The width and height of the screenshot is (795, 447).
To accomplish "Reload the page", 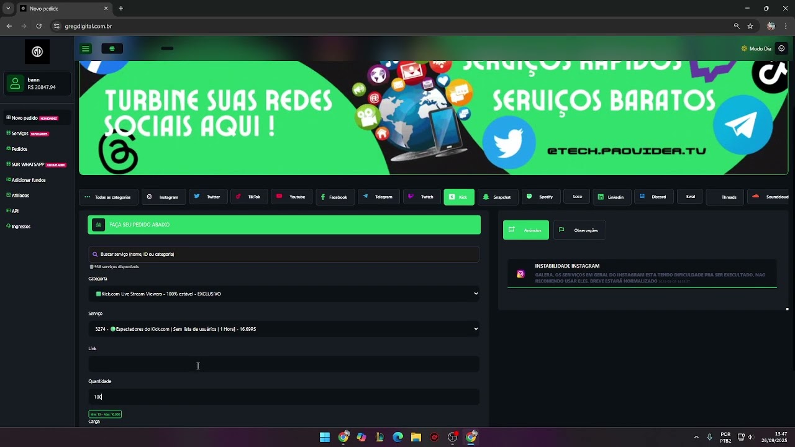I will (x=39, y=26).
